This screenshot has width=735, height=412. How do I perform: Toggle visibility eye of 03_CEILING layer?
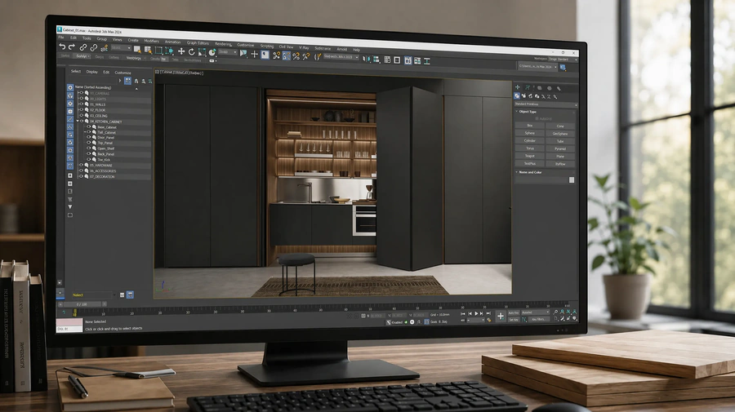pyautogui.click(x=82, y=116)
